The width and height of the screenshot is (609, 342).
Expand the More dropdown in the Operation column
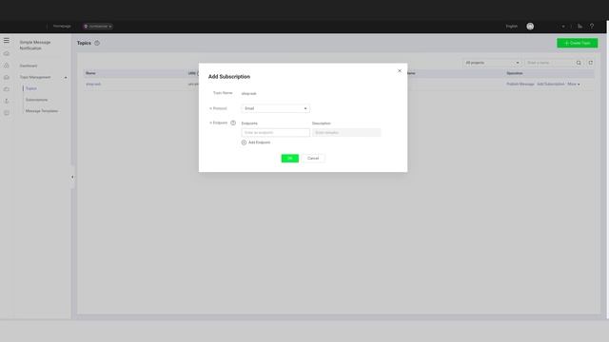[x=573, y=85]
